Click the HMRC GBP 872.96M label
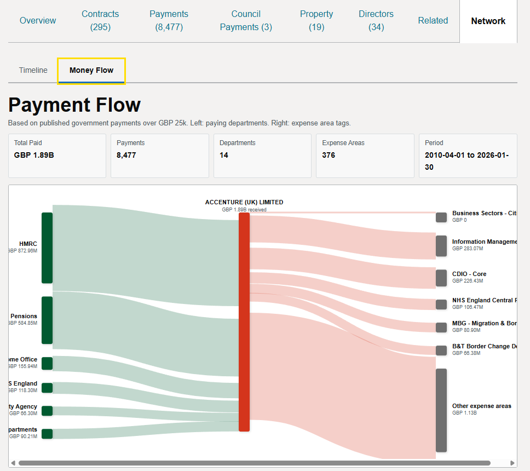530x471 pixels. tap(23, 247)
